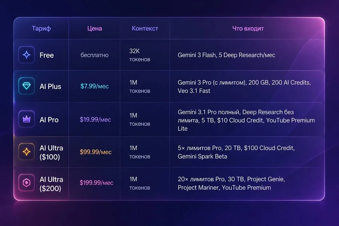Viewport: 339px width, 226px height.
Task: Select the "AI Ultra ($200)" plan name
Action: pos(51,184)
